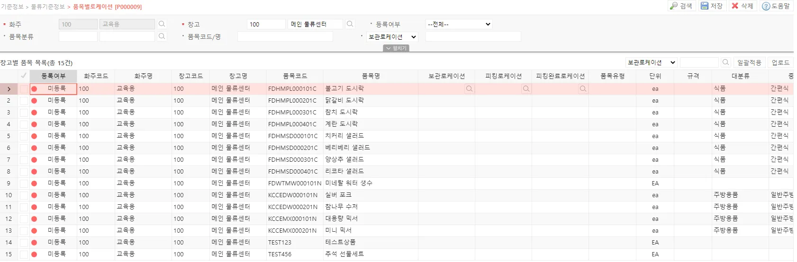Go to 기준정보 in the breadcrumb

[x=12, y=7]
